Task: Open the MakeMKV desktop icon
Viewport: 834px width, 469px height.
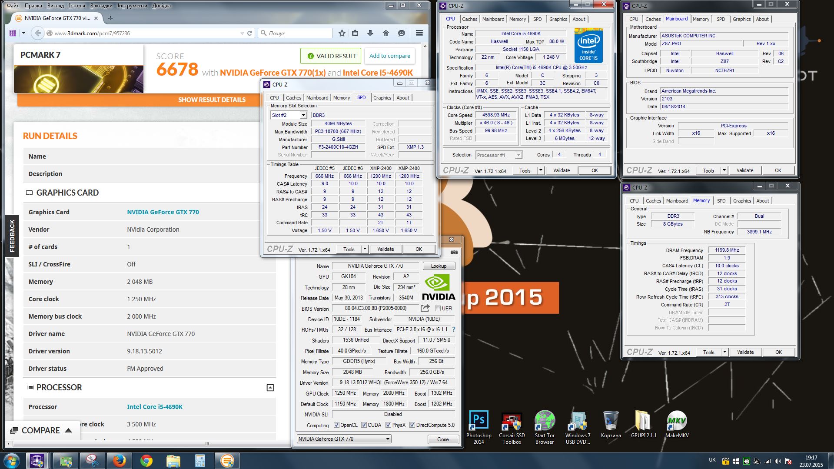Action: 677,425
